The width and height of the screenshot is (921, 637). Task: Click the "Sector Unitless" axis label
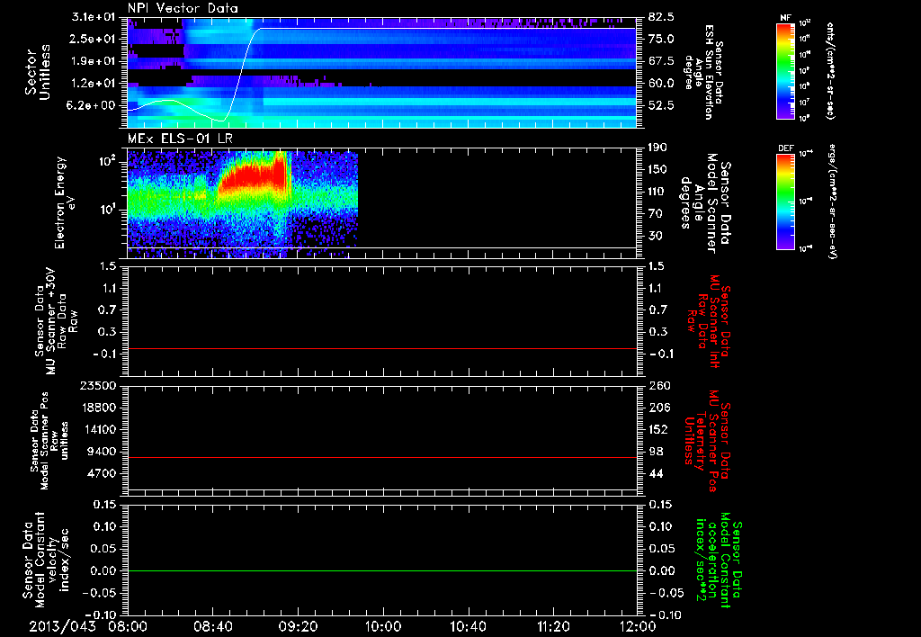37,72
